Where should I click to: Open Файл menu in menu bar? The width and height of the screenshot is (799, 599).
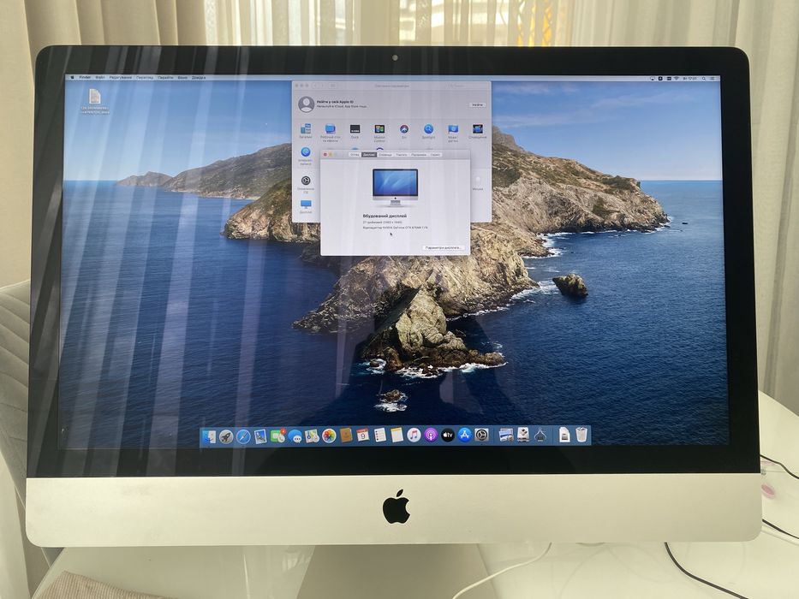tap(100, 77)
